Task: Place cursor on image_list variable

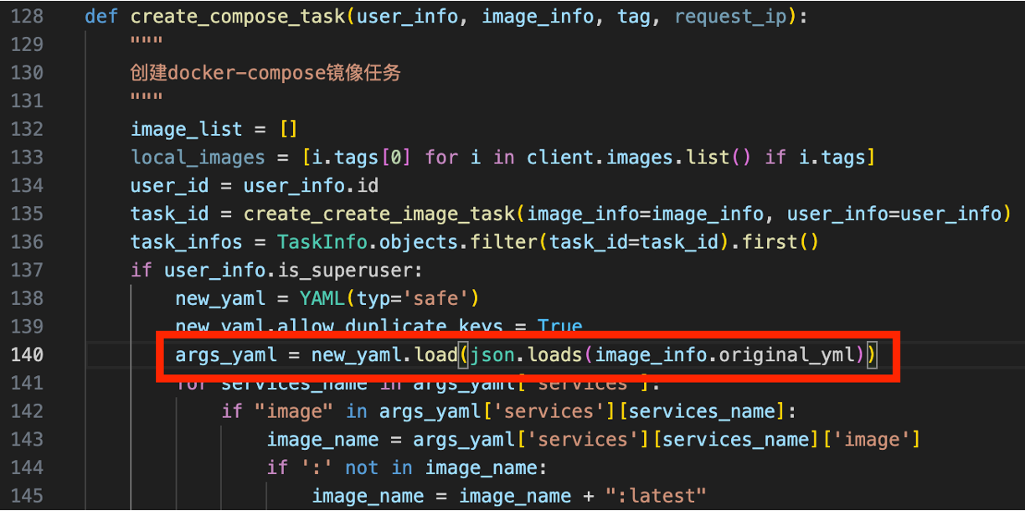Action: tap(186, 129)
